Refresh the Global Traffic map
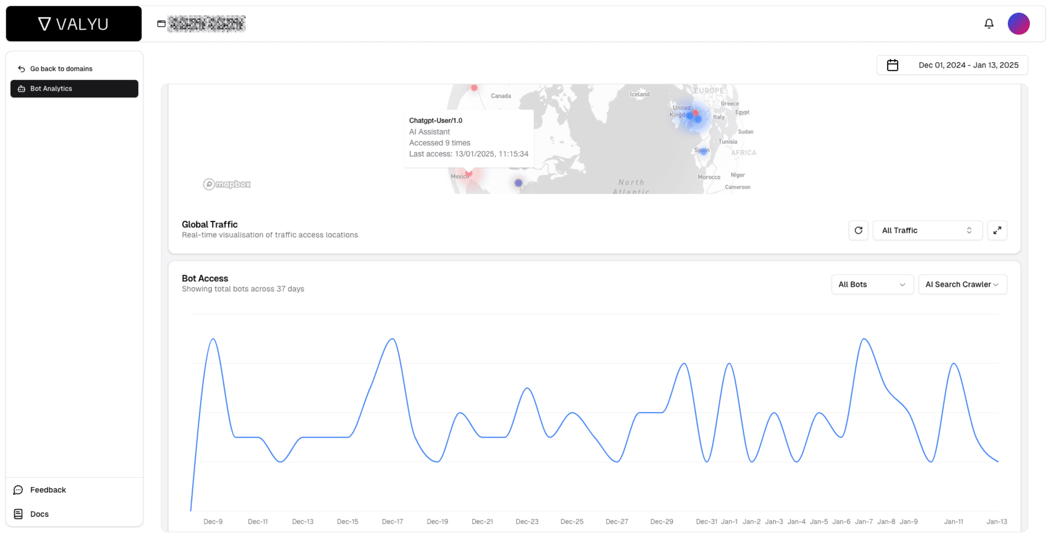 tap(858, 230)
